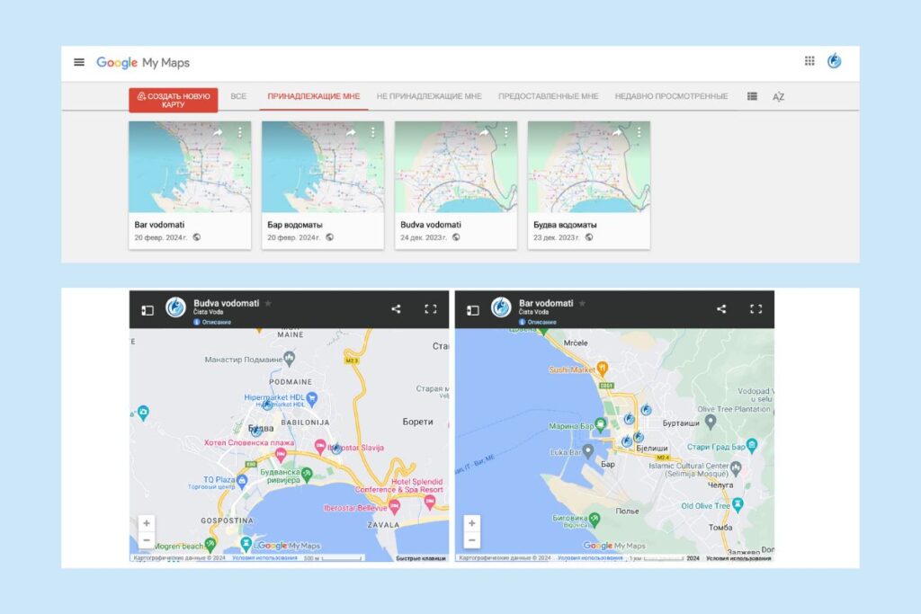Open Быстрые клавиши in Budva map footer
Screen dimensions: 921x614
[x=421, y=559]
